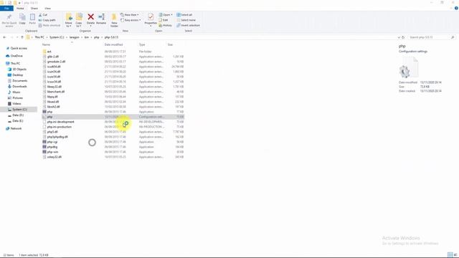This screenshot has height=258, width=459.
Task: Click the Help question mark icon
Action: tap(456, 9)
